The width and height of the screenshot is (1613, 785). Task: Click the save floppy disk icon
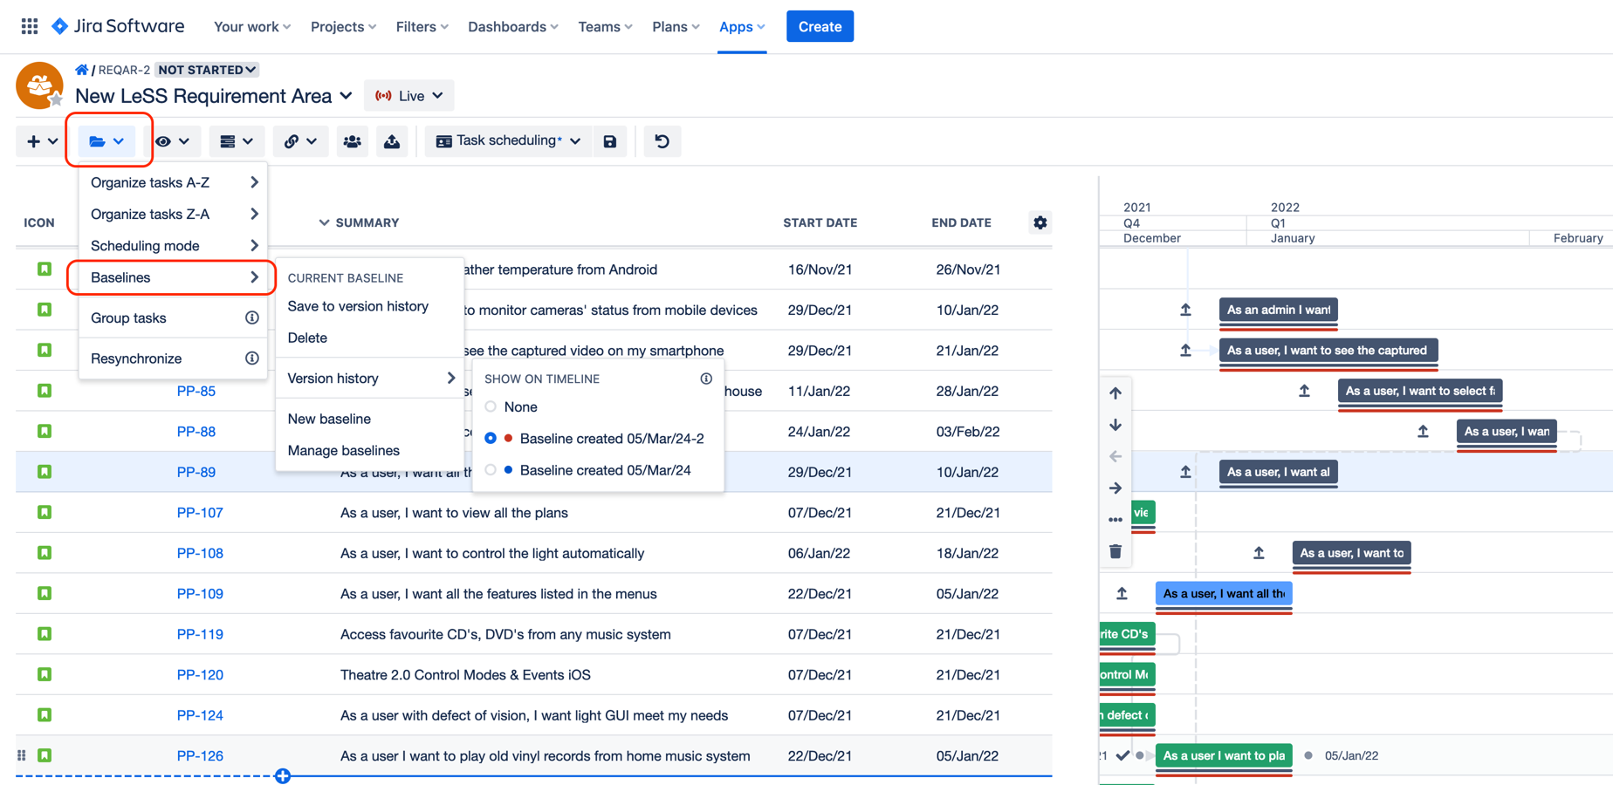610,141
